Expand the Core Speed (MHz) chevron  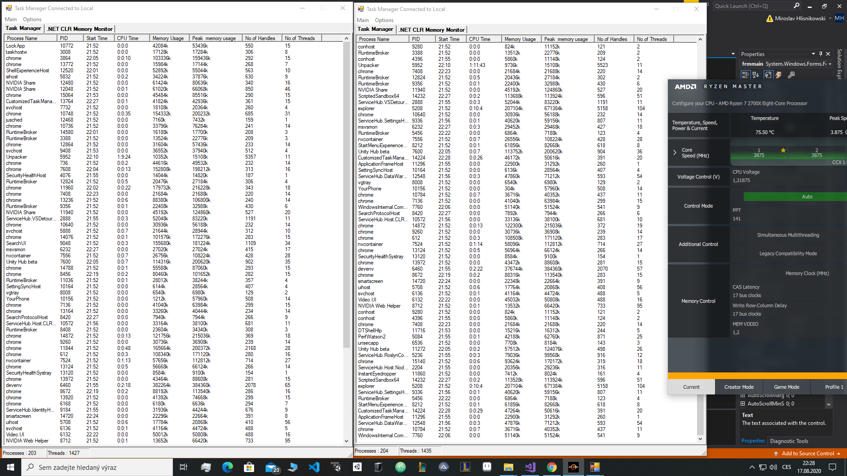675,152
